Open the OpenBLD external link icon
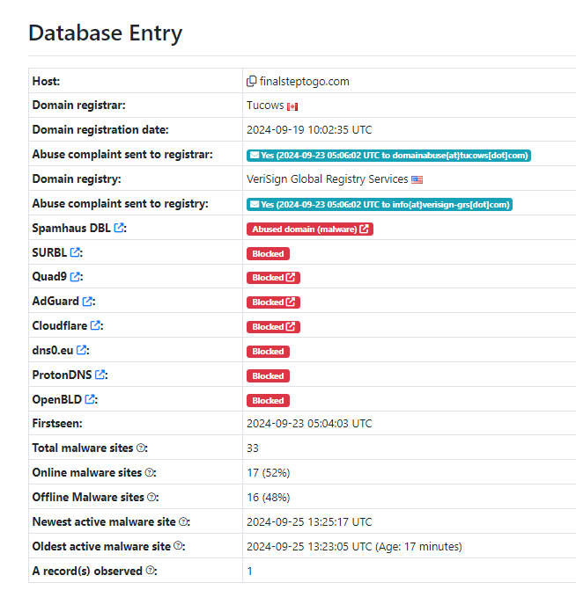This screenshot has height=590, width=576. pos(90,399)
